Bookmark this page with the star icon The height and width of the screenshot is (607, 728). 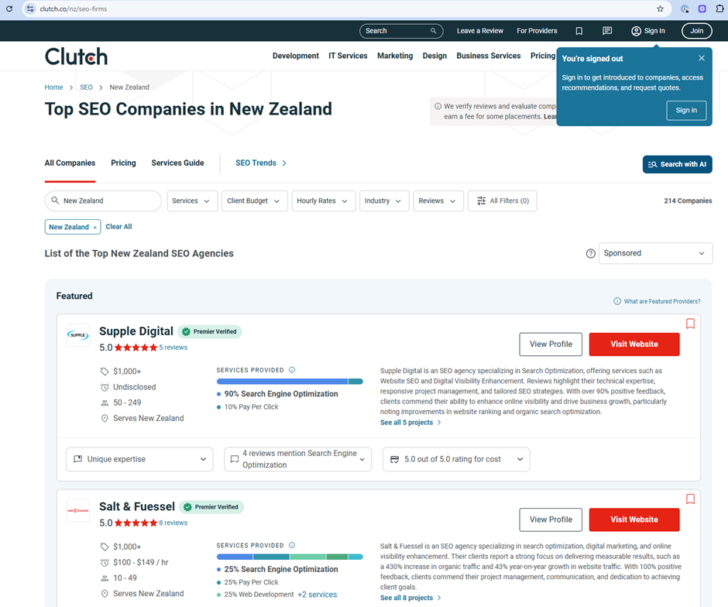tap(660, 9)
